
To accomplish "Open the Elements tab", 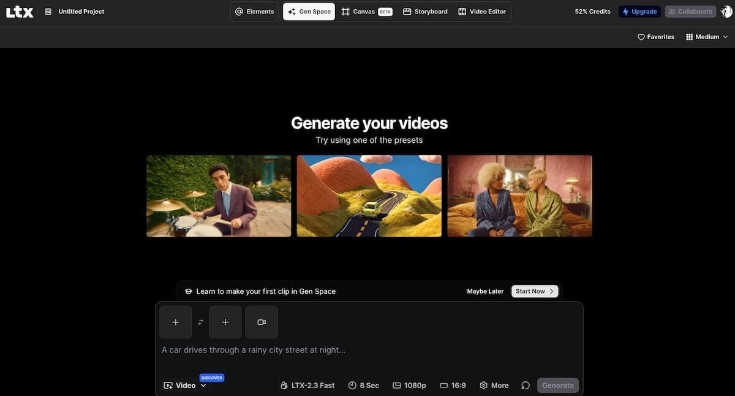I will coord(254,12).
